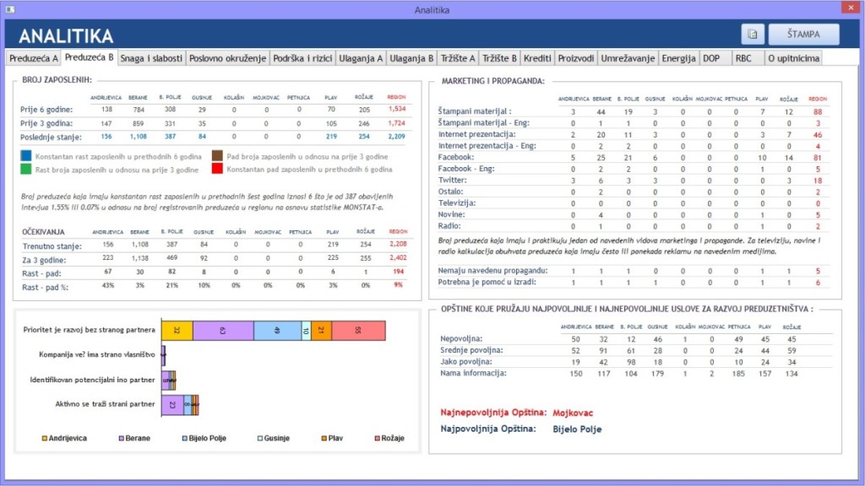Open the Krediti tab
Viewport: 865px width, 486px height.
[537, 58]
